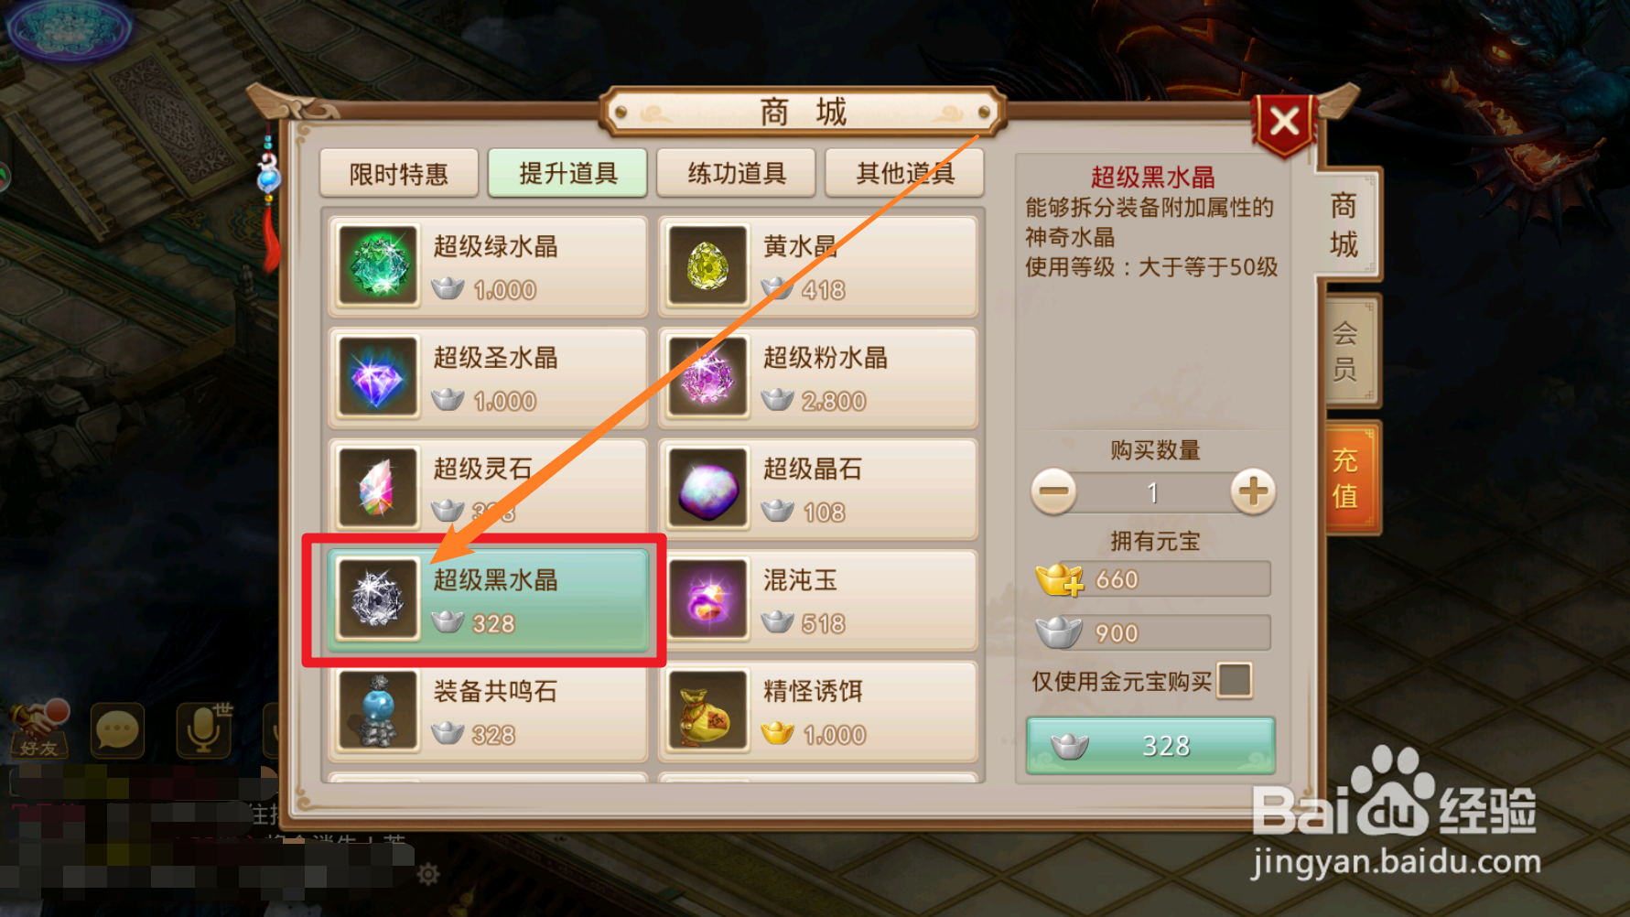Decrease purchase quantity with minus button
Screen dimensions: 1630x917
click(x=1053, y=491)
